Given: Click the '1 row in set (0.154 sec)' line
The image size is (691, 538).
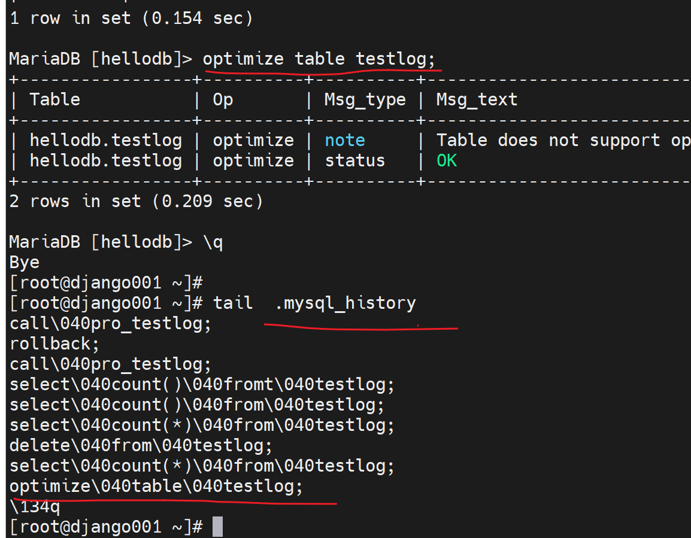Looking at the screenshot, I should click(131, 18).
